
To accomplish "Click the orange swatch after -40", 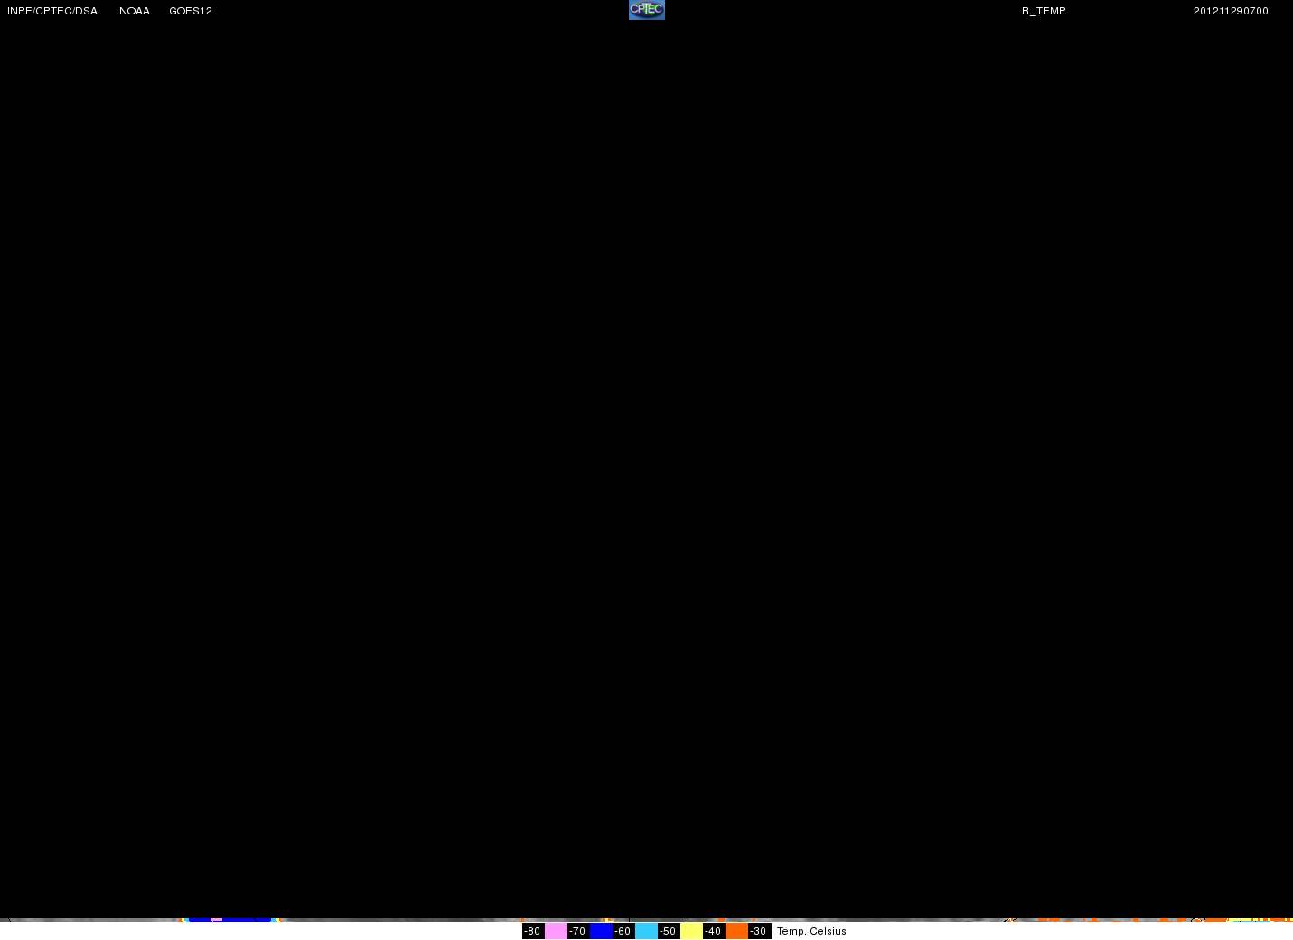I will pyautogui.click(x=736, y=931).
